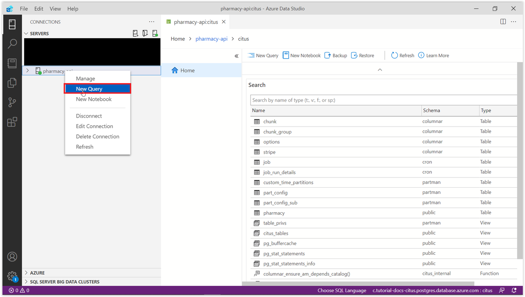The height and width of the screenshot is (297, 525).
Task: Click the search by name input field
Action: pyautogui.click(x=383, y=100)
